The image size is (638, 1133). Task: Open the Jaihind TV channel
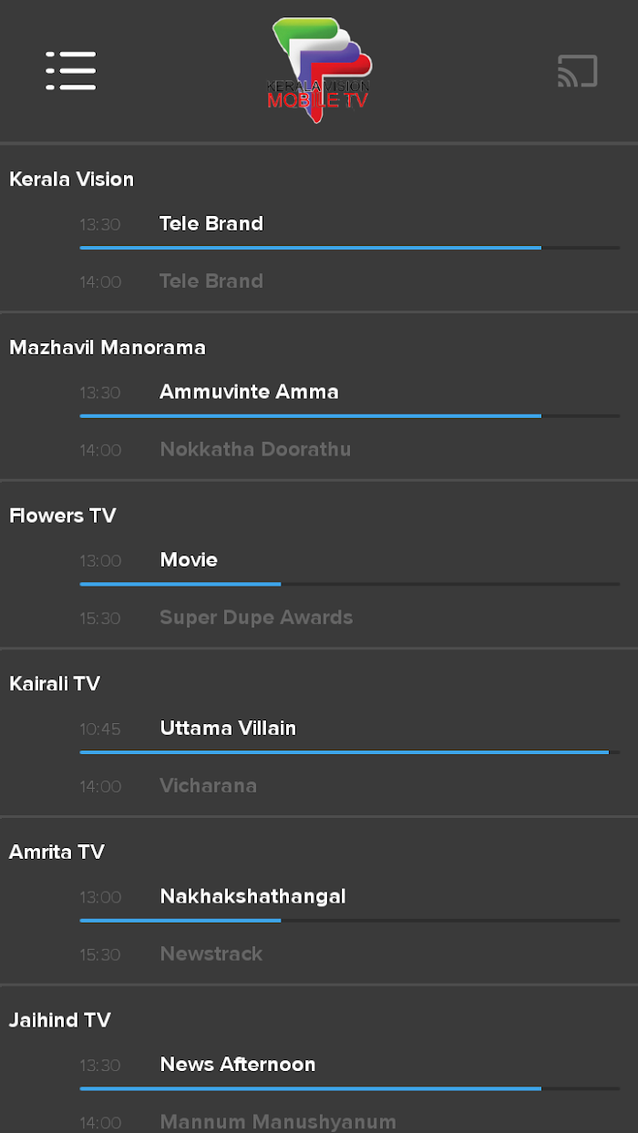(60, 1020)
